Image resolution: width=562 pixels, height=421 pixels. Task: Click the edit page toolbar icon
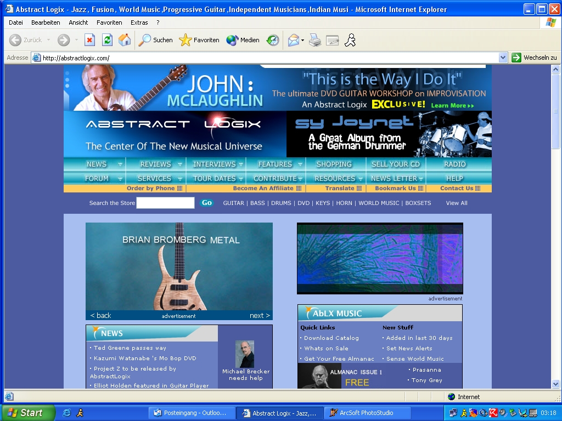pyautogui.click(x=332, y=40)
